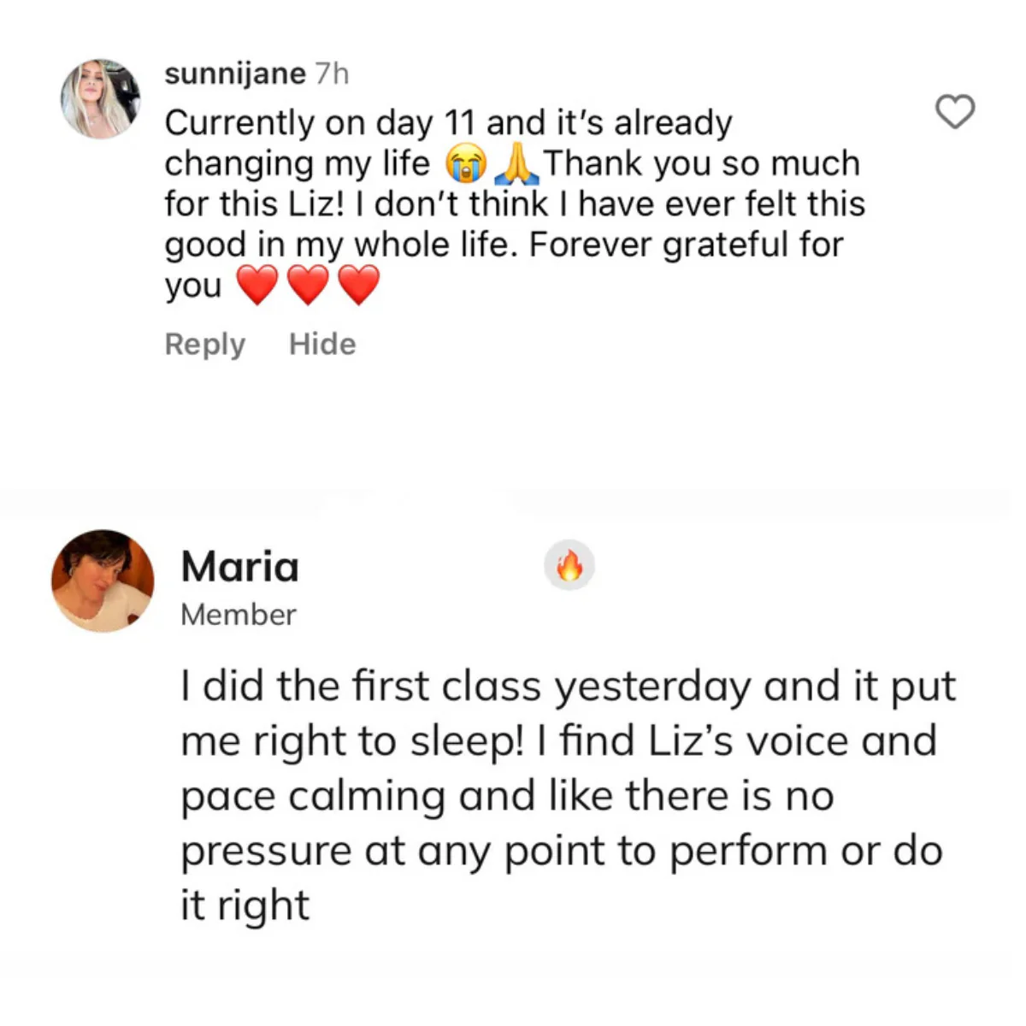This screenshot has height=1026, width=1026.
Task: Click the first red heart emoji
Action: click(x=256, y=286)
